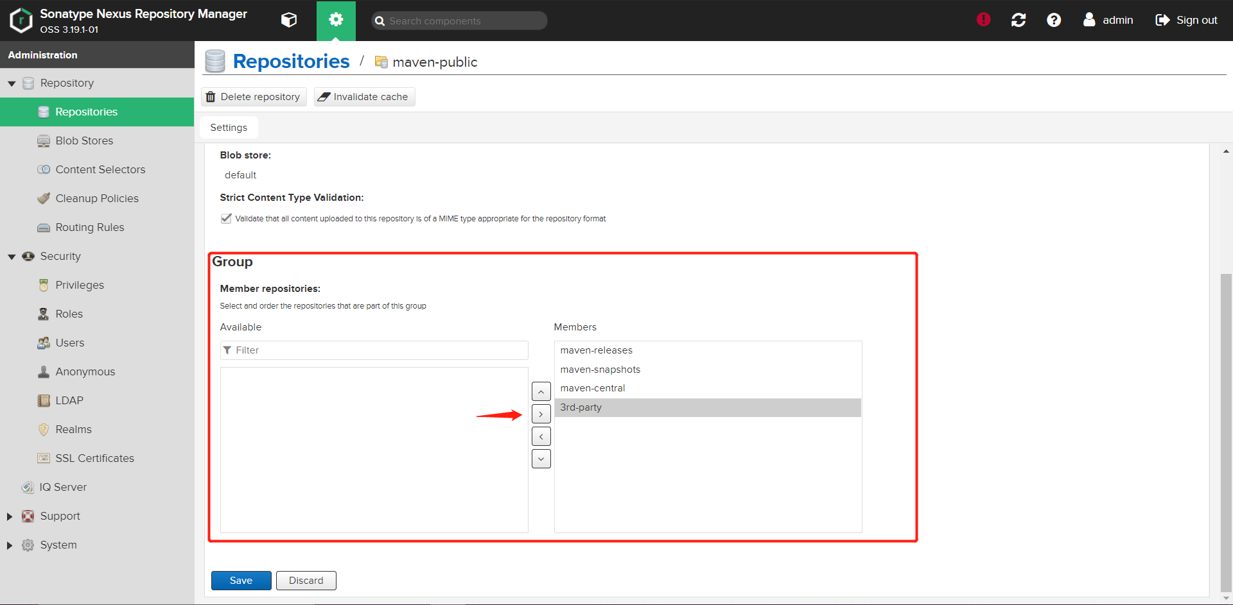Image resolution: width=1233 pixels, height=605 pixels.
Task: Click the Security icon in sidebar
Action: pyautogui.click(x=28, y=256)
